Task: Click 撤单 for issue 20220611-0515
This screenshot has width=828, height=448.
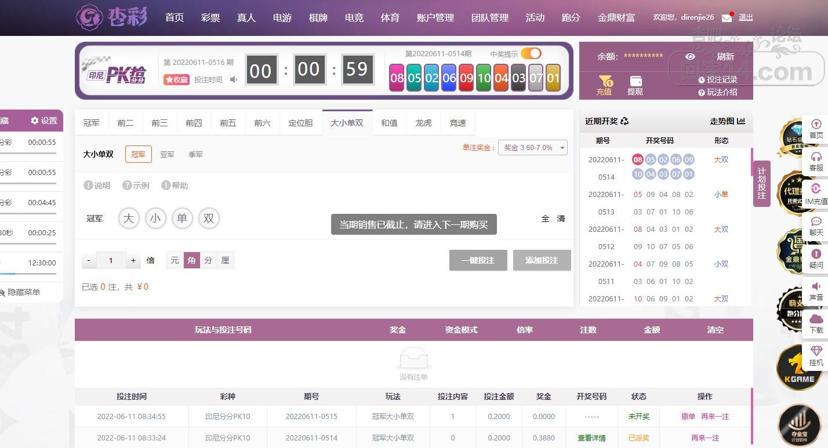Action: coord(688,416)
